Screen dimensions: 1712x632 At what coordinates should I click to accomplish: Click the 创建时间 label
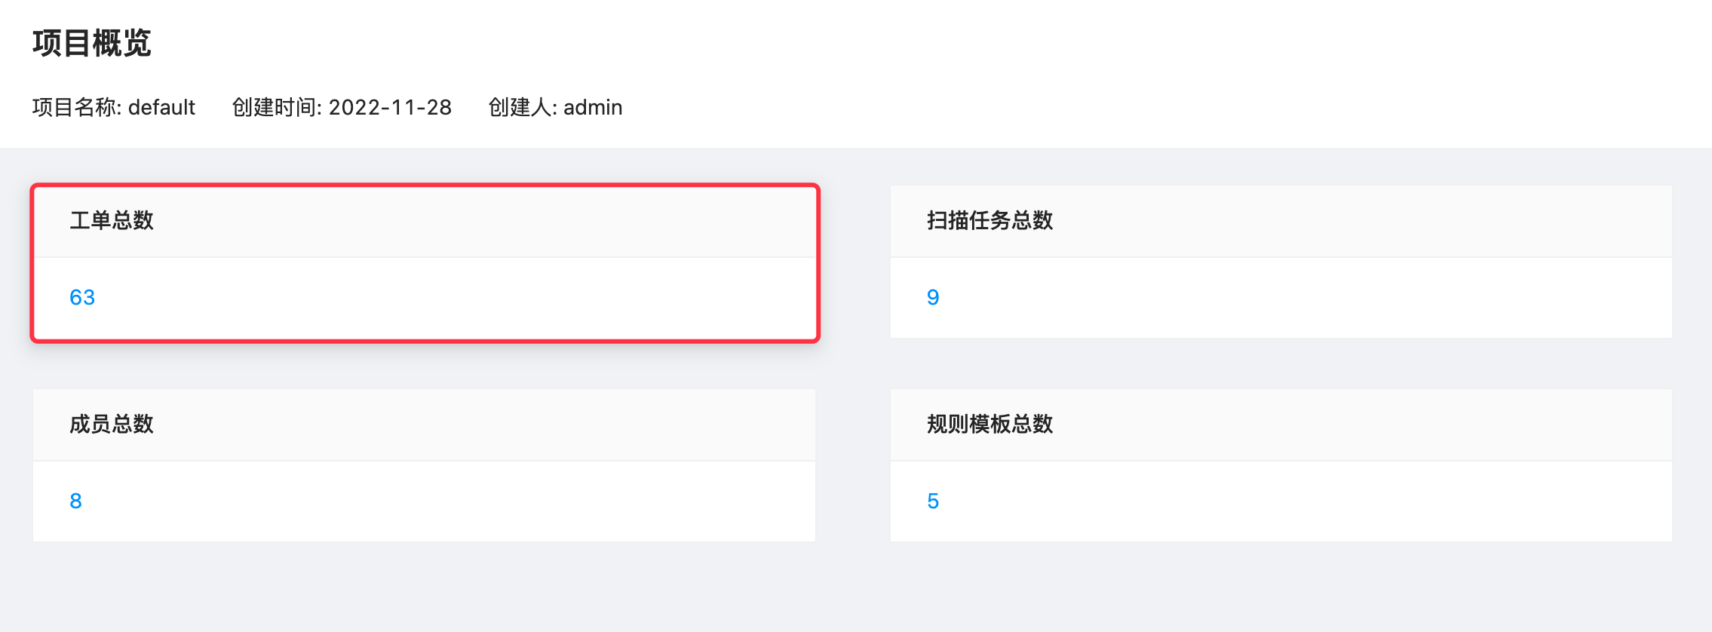(274, 107)
